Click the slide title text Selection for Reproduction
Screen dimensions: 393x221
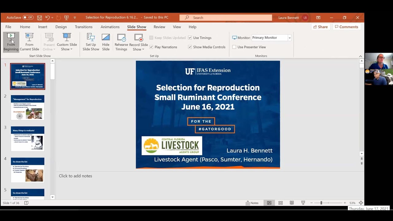coord(208,87)
